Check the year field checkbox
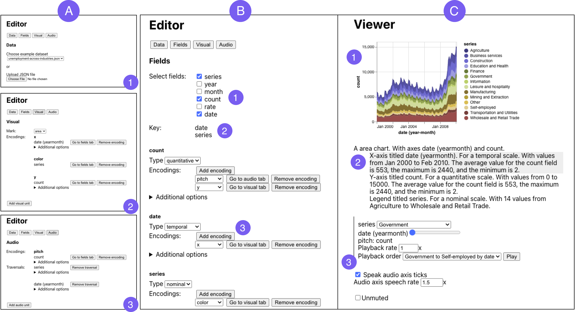Screen dimensions: 575x312 click(199, 84)
